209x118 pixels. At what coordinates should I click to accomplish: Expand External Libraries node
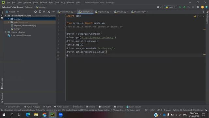click(6, 32)
